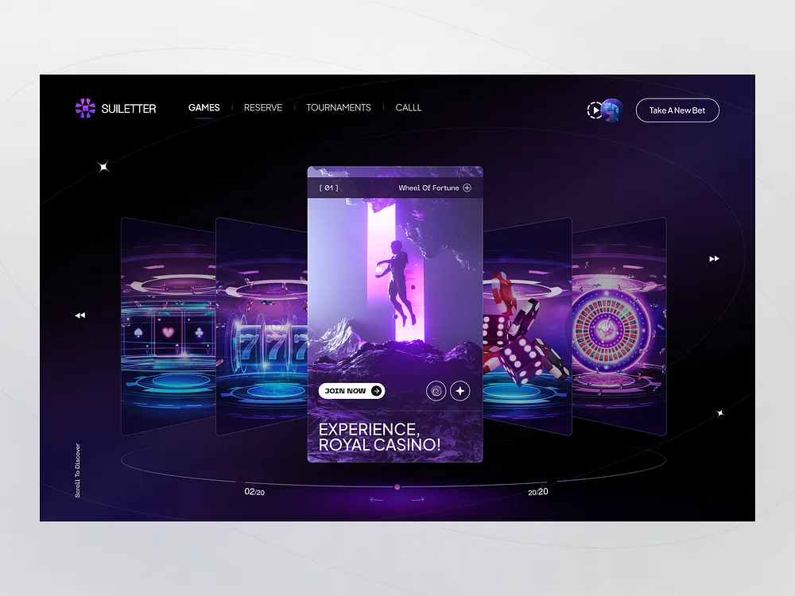
Task: Open the Wheel Of Fortune card thumbnail
Action: point(395,310)
